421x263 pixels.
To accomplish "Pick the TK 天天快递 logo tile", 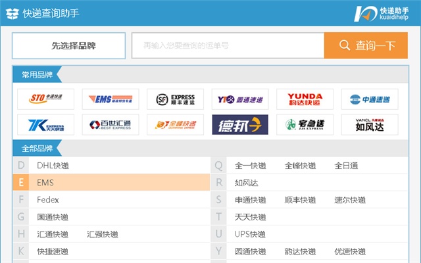I will coord(45,124).
